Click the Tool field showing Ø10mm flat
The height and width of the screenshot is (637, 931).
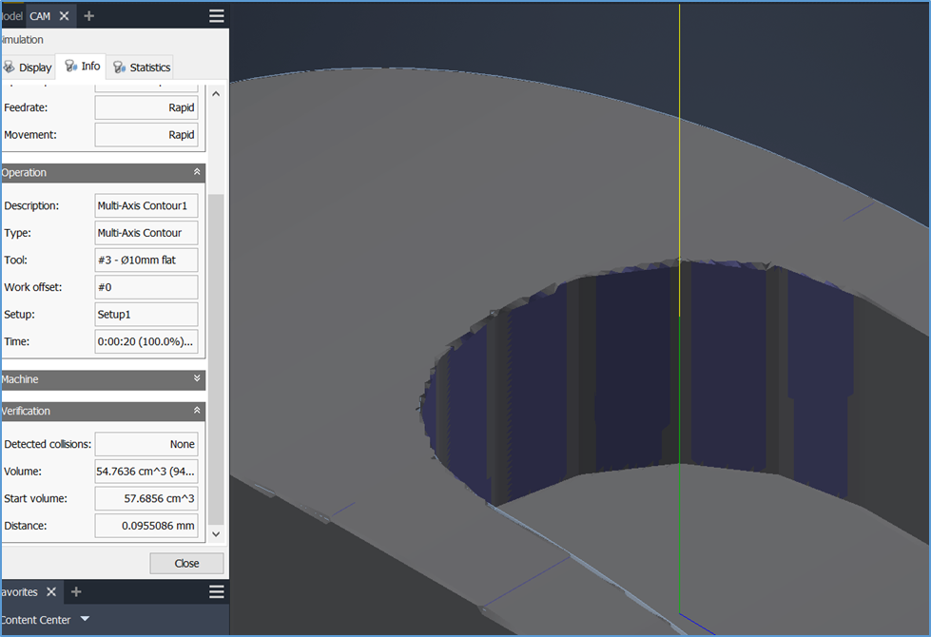pyautogui.click(x=145, y=260)
